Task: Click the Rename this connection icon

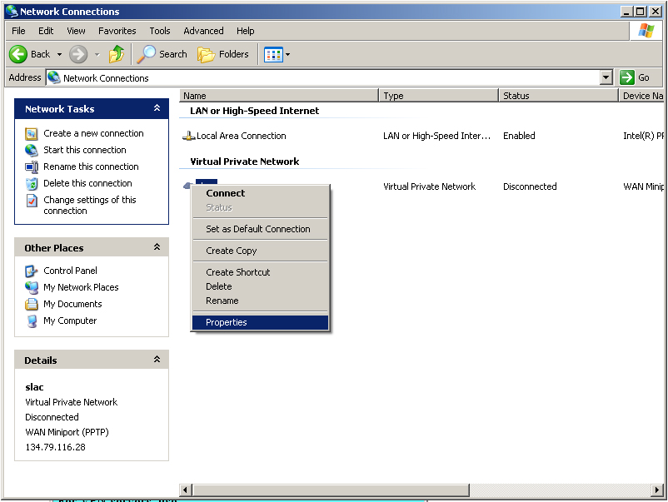Action: [31, 167]
